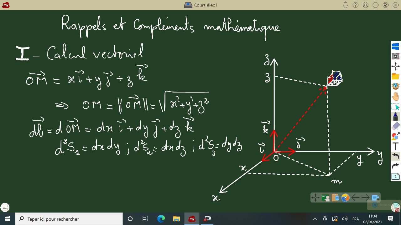Open Cortana circle on taskbar

pyautogui.click(x=130, y=219)
